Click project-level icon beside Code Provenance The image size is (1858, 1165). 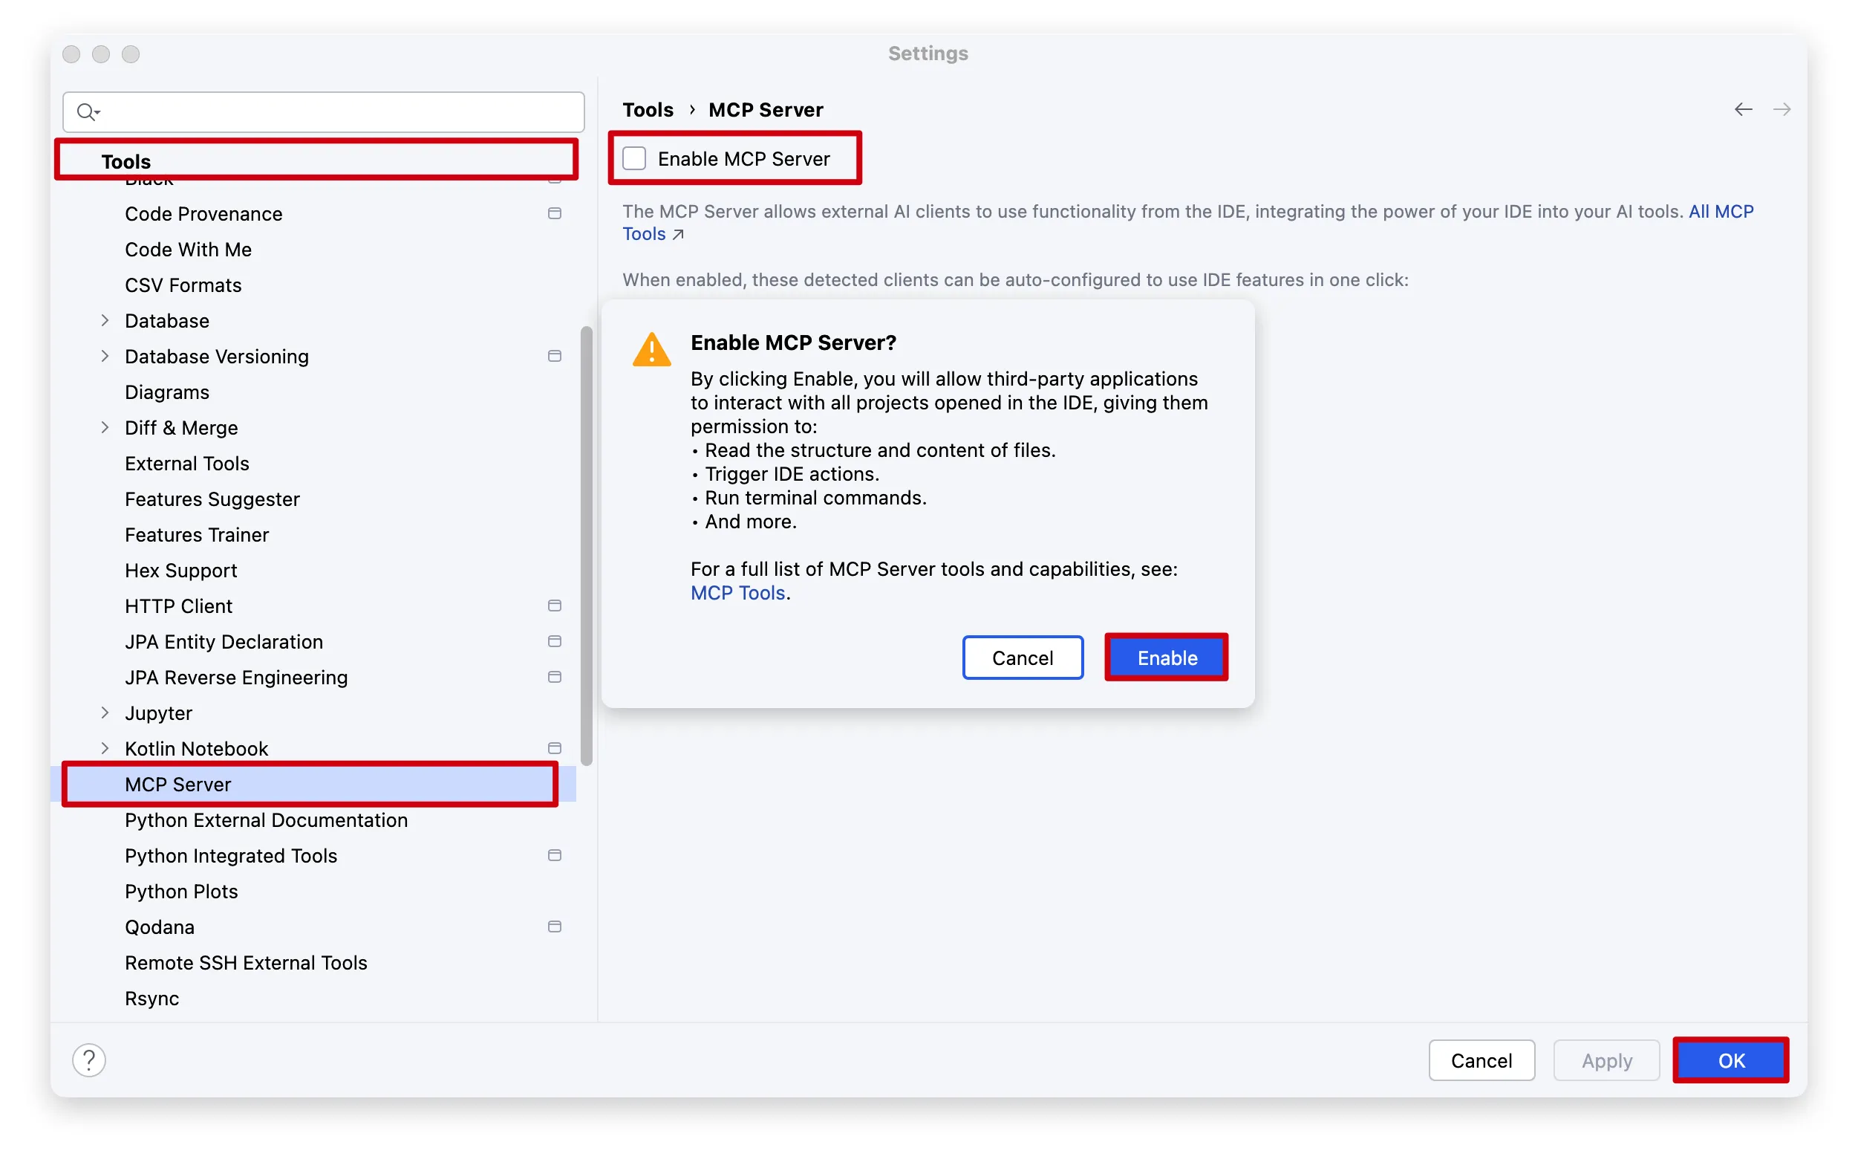555,213
